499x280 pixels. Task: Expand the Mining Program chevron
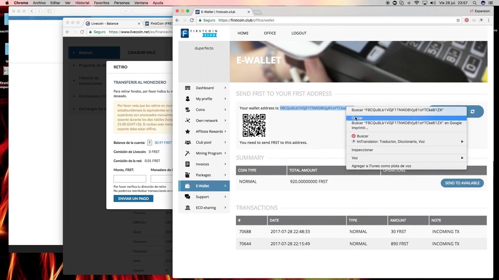click(225, 153)
